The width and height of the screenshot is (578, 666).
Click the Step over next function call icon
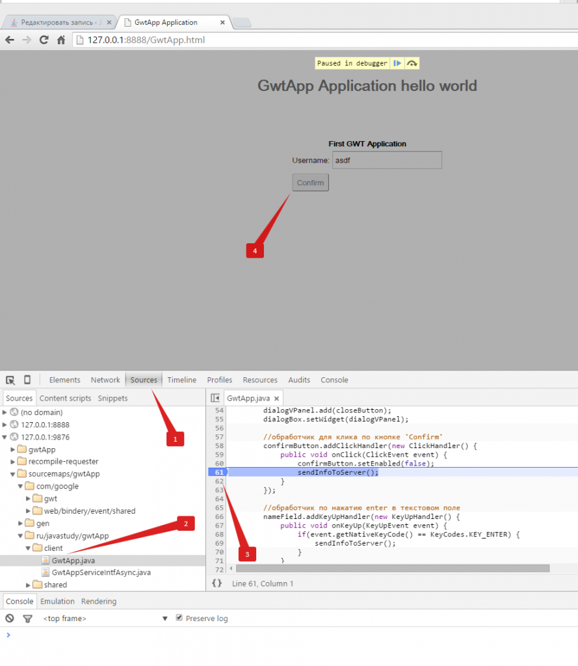point(412,63)
